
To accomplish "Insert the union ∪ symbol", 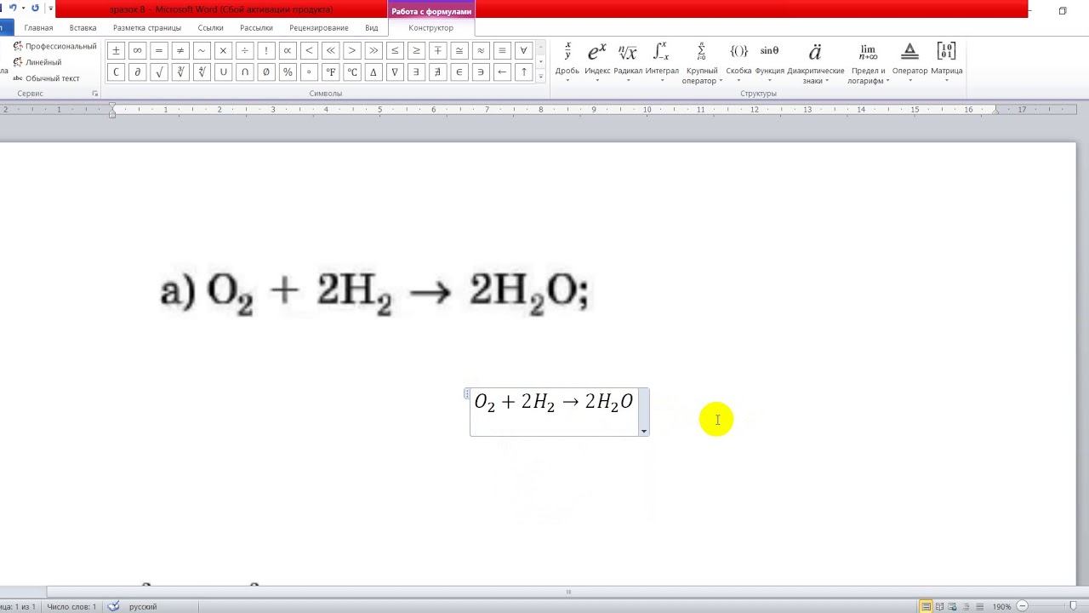I will (x=223, y=72).
